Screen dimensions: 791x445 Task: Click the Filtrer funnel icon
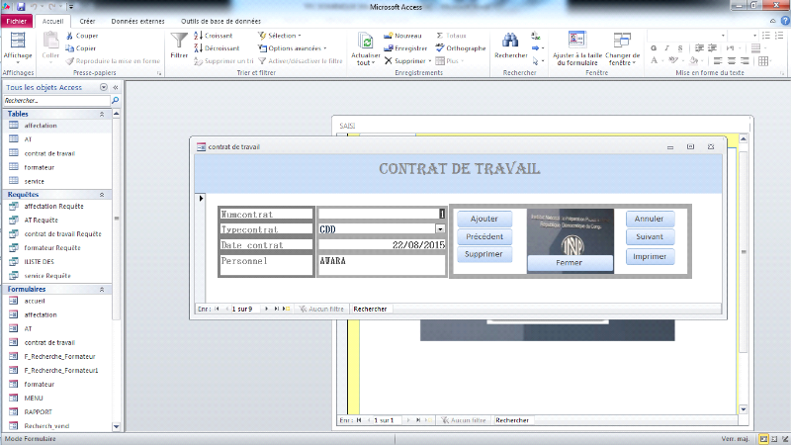179,42
